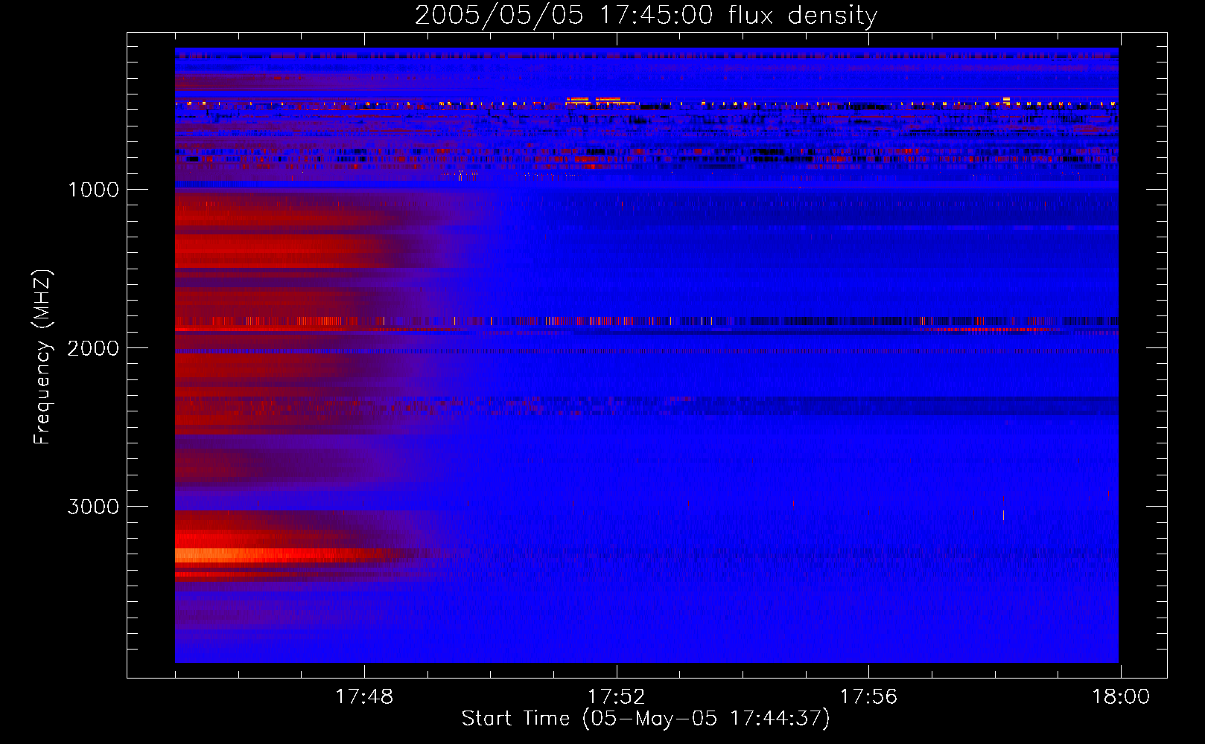
Task: Click the 18:00 time tick label
Action: (1121, 697)
